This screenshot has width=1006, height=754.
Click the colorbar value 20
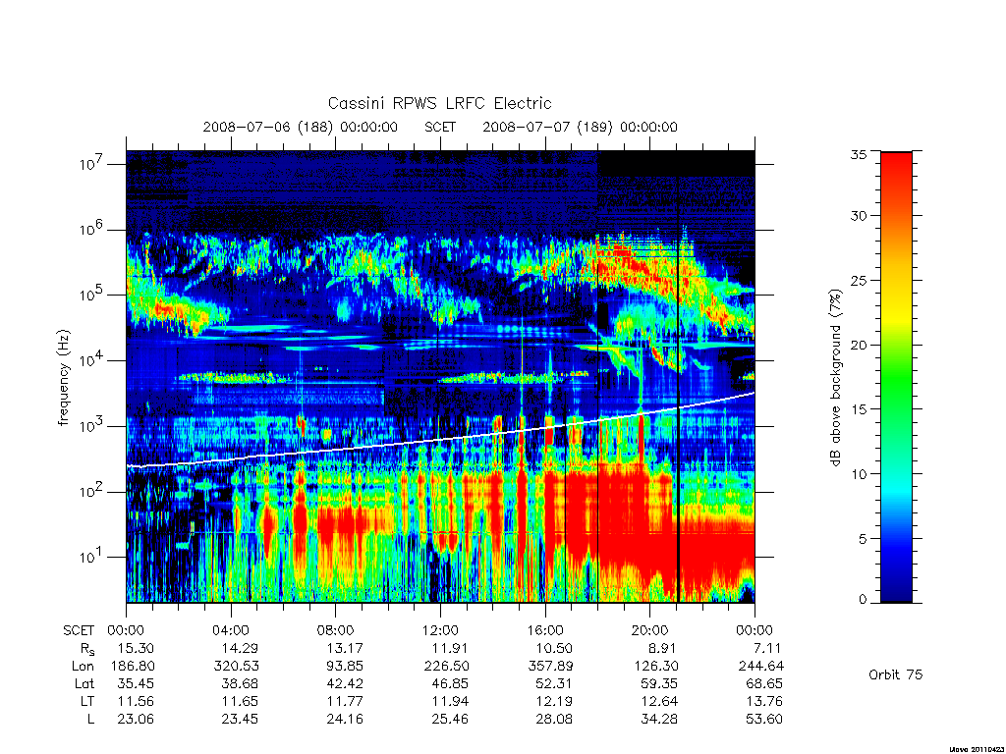click(x=859, y=345)
